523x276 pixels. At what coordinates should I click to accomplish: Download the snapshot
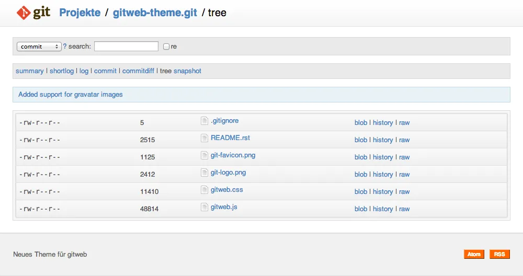[x=187, y=71]
